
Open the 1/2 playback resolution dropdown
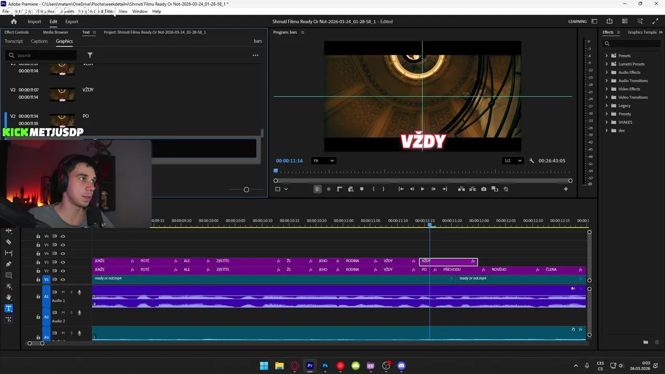513,161
